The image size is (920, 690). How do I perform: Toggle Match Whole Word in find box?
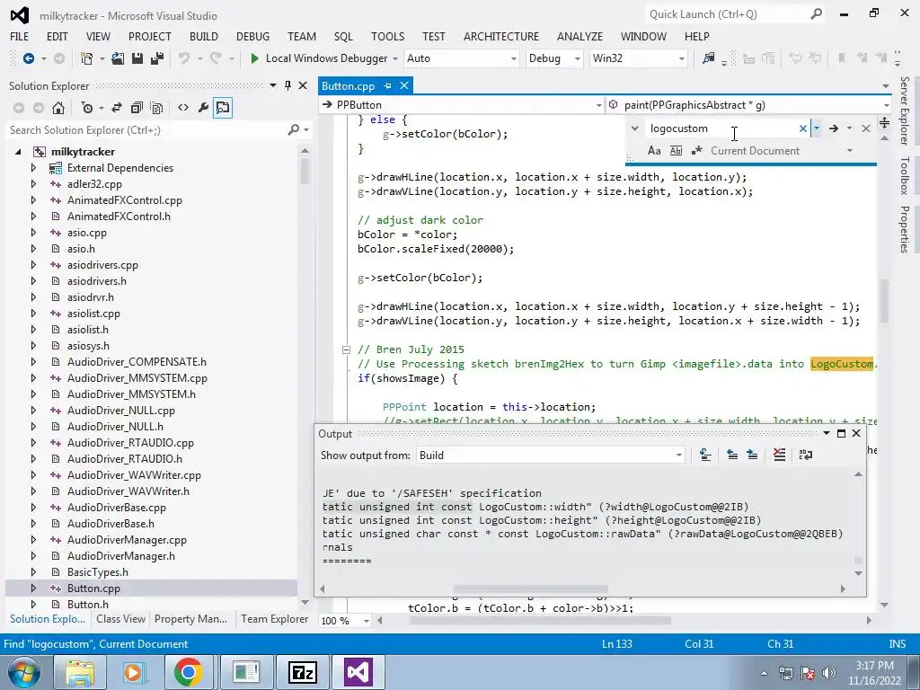(676, 151)
